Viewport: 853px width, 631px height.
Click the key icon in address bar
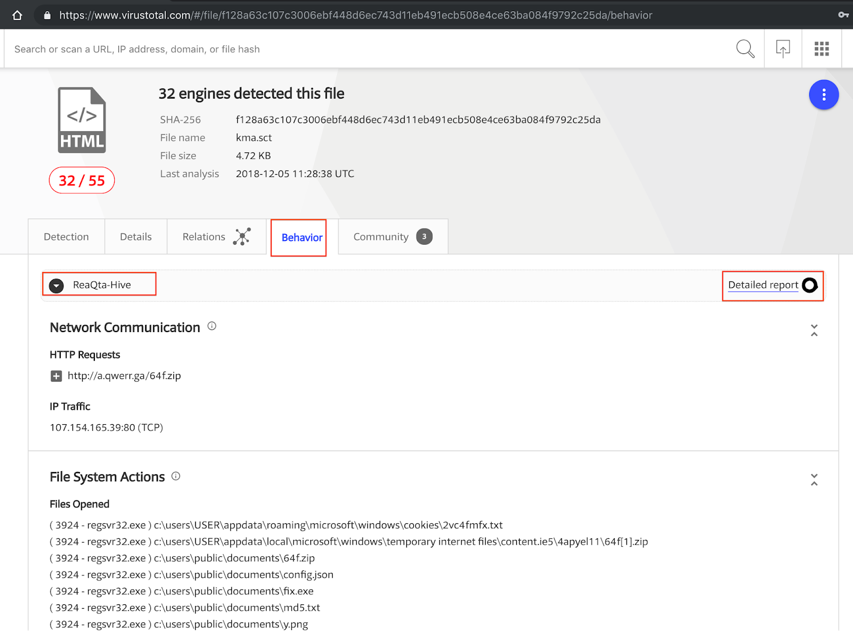pos(843,15)
